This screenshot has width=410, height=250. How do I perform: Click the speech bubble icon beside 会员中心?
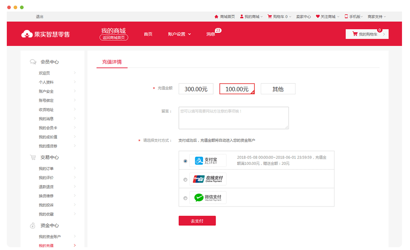point(33,62)
